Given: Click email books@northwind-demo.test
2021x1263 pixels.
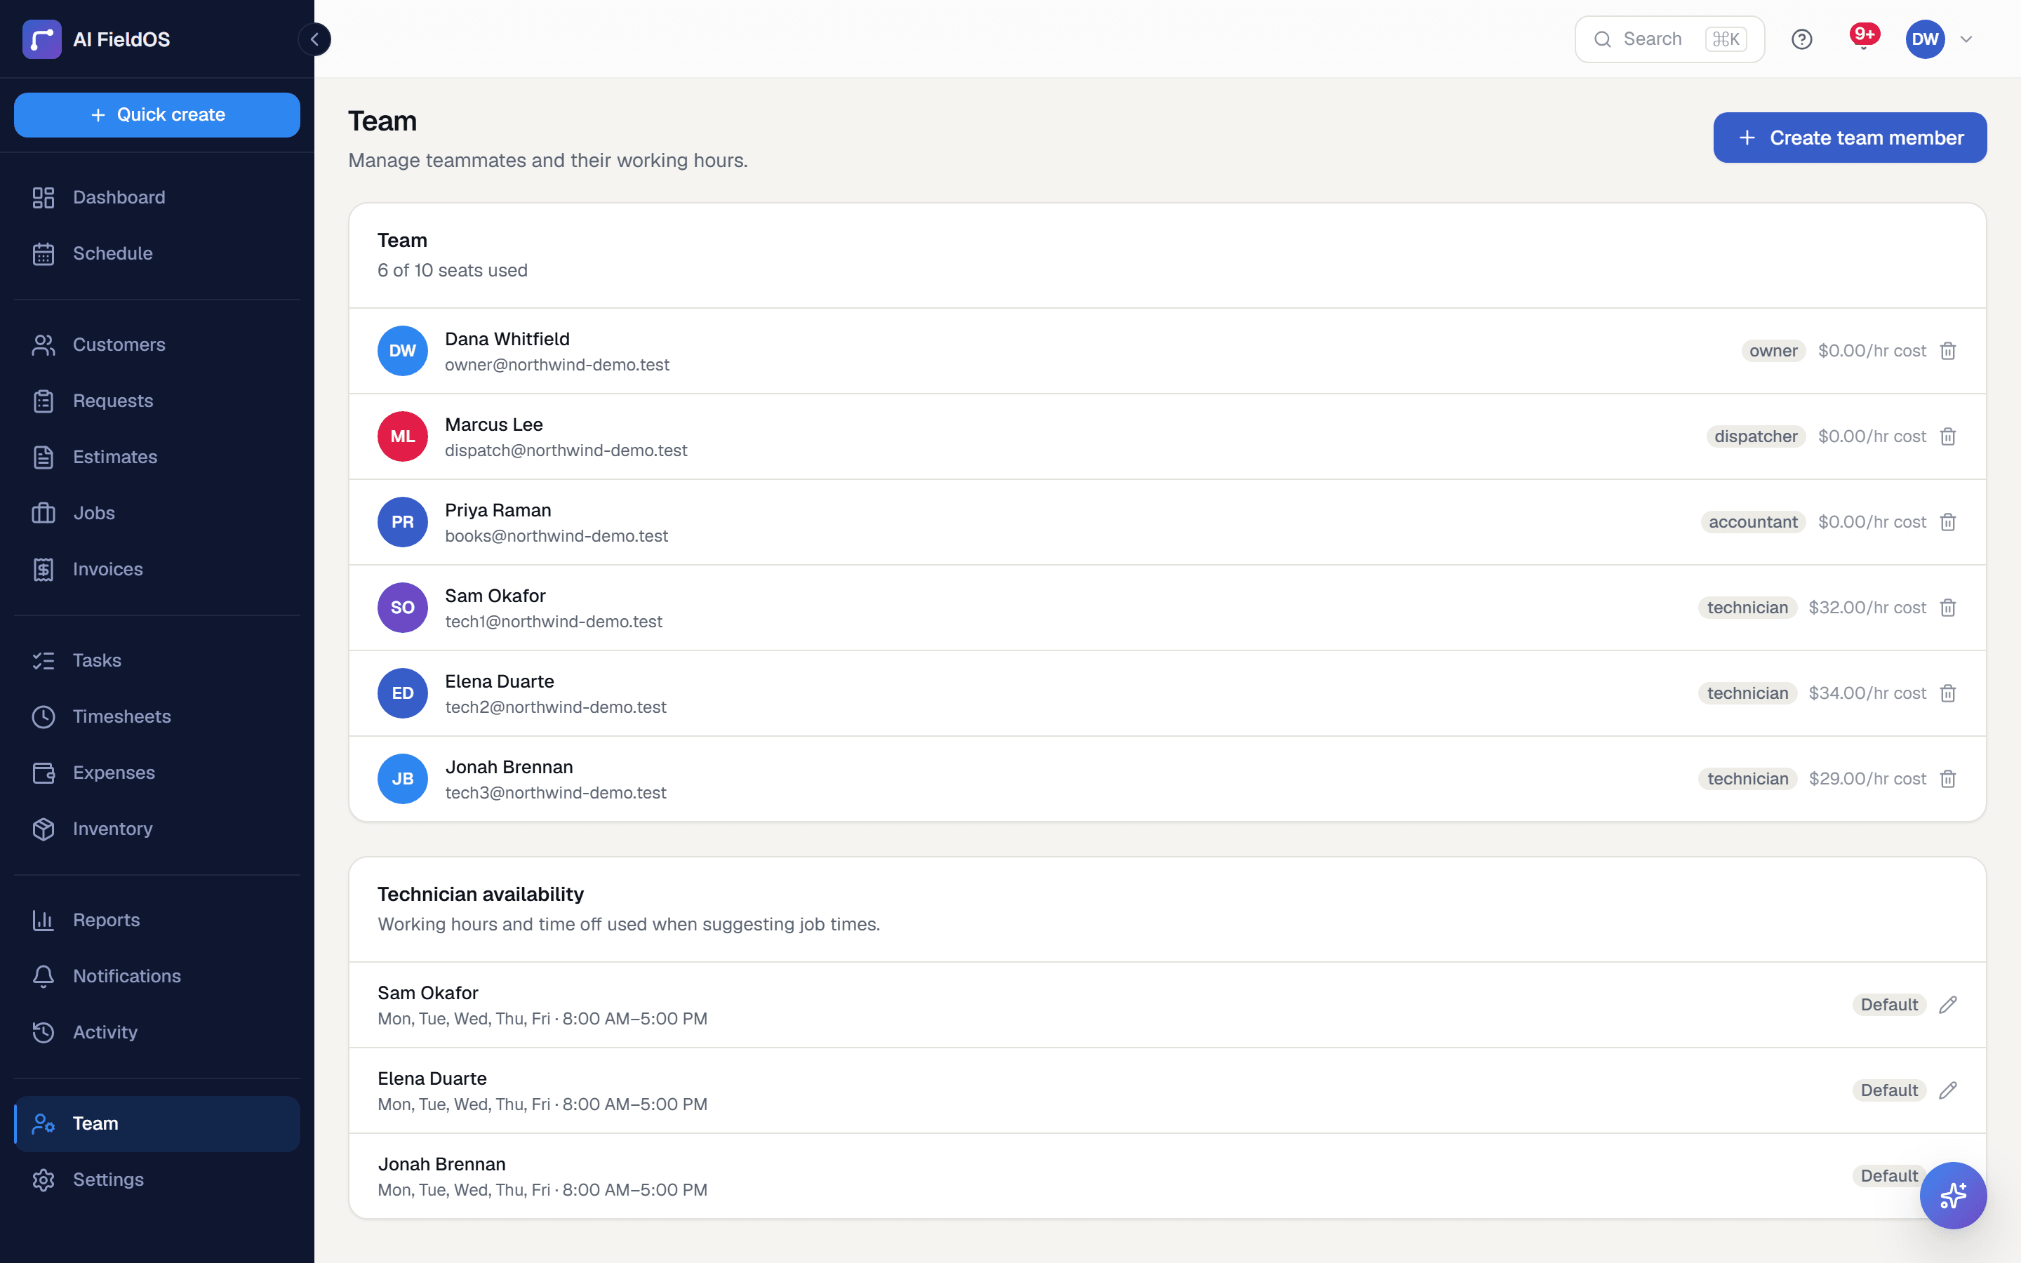Looking at the screenshot, I should [556, 535].
